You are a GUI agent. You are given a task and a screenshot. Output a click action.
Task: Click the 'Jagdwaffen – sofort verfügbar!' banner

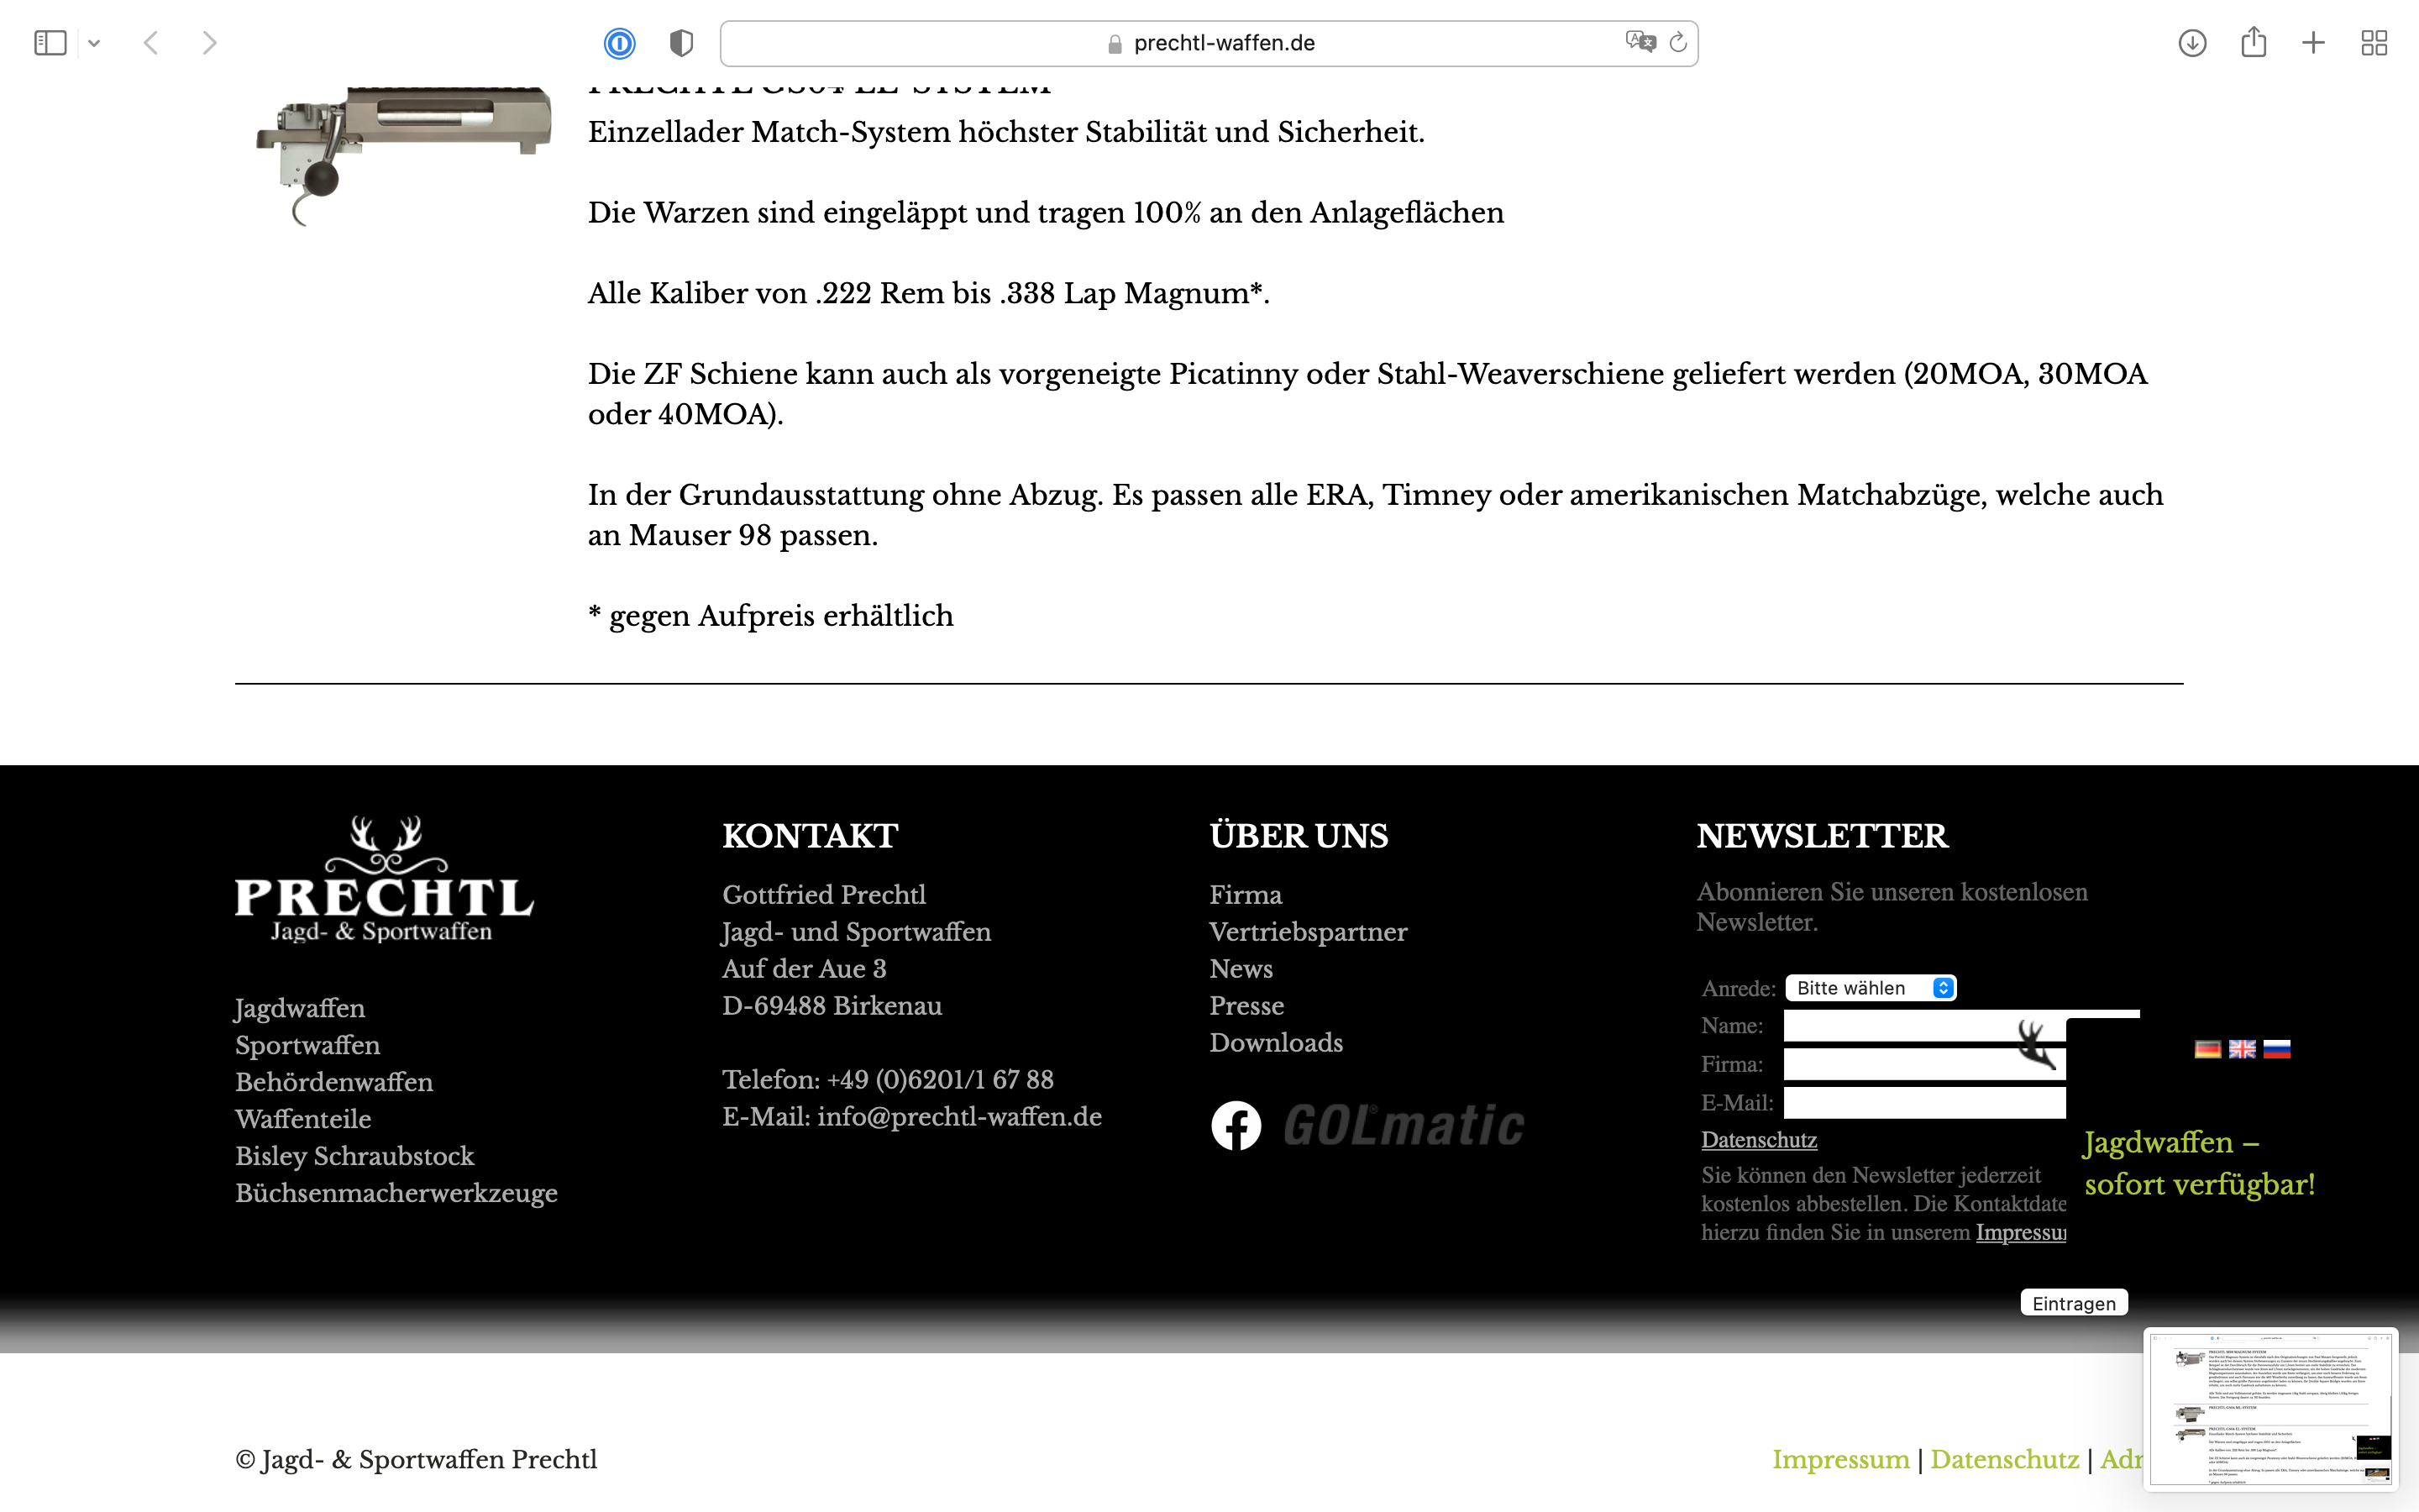2199,1164
